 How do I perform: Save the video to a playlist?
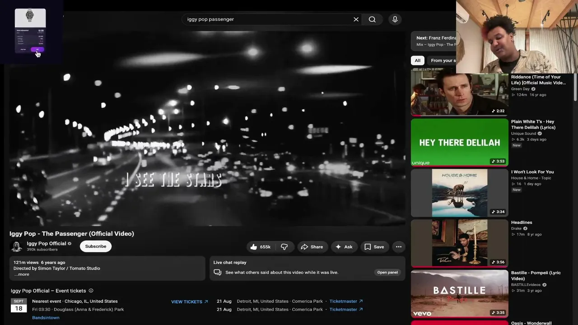coord(374,247)
